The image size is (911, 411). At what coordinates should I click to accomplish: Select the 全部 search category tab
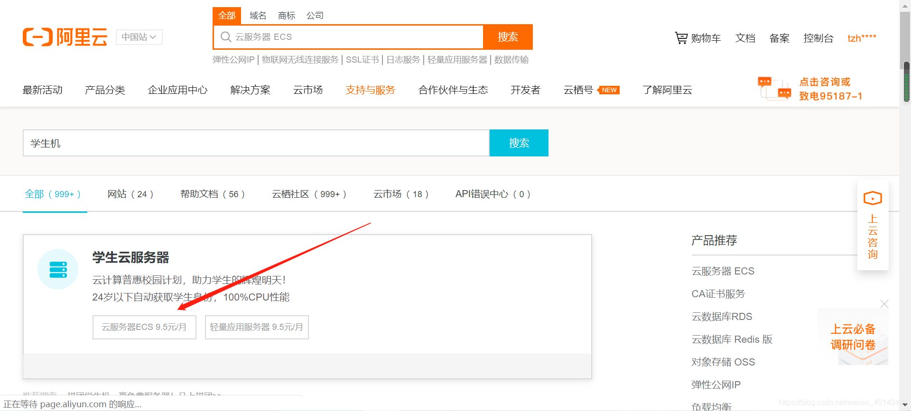tap(227, 16)
